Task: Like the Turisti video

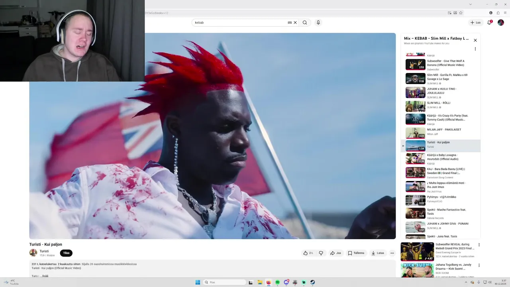Action: (x=308, y=253)
